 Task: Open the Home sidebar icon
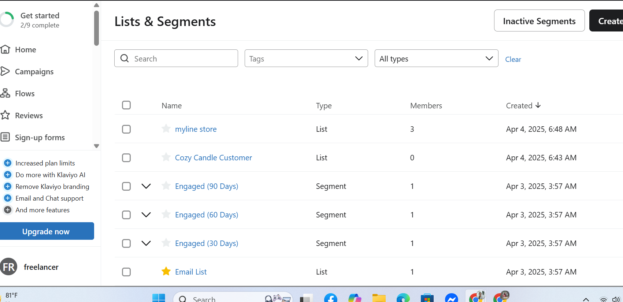5,49
